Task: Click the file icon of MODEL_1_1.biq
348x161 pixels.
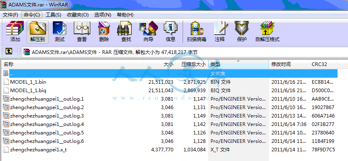Action: tap(6, 90)
